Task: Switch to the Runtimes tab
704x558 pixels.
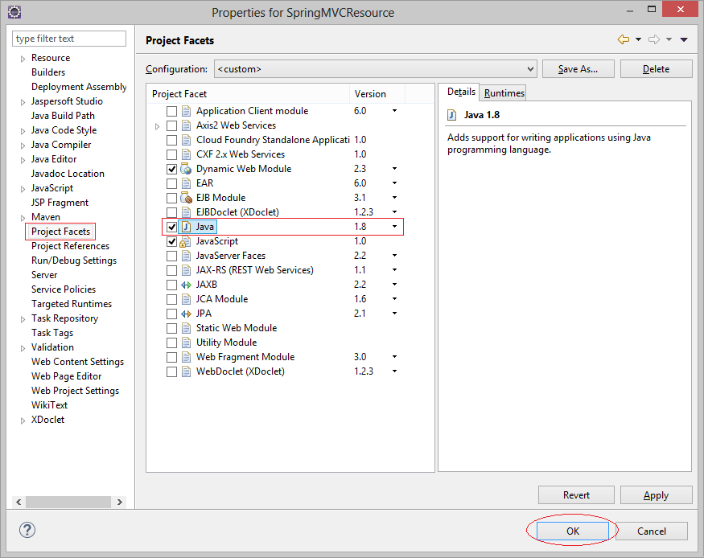Action: click(x=504, y=92)
